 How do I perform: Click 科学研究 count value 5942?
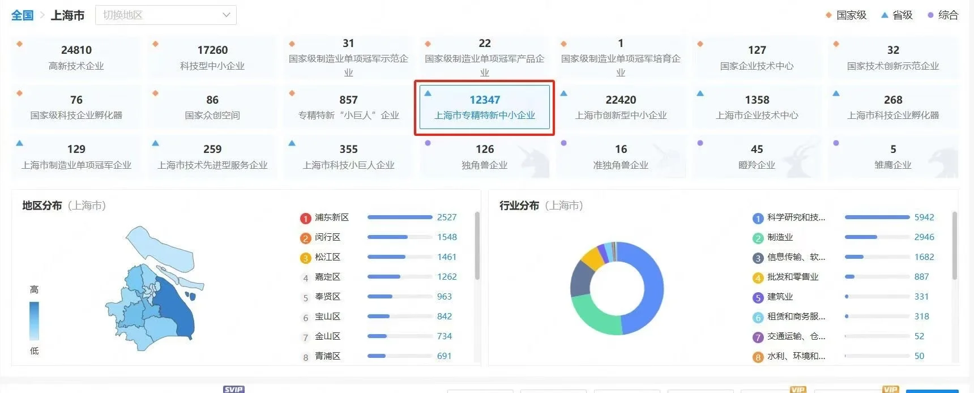click(924, 217)
